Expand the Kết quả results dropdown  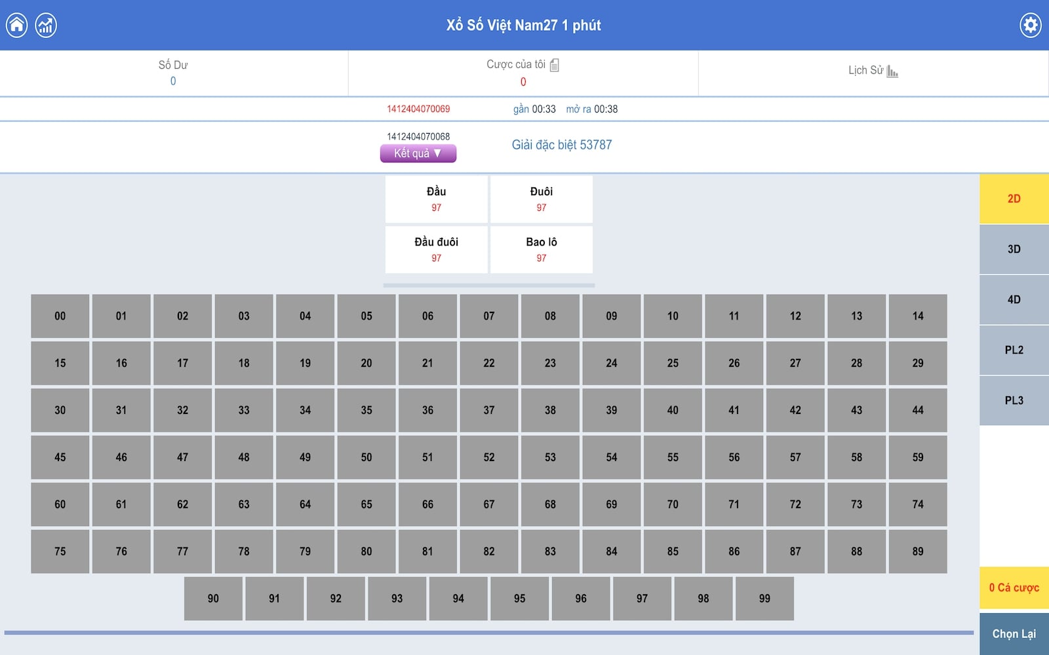point(418,153)
